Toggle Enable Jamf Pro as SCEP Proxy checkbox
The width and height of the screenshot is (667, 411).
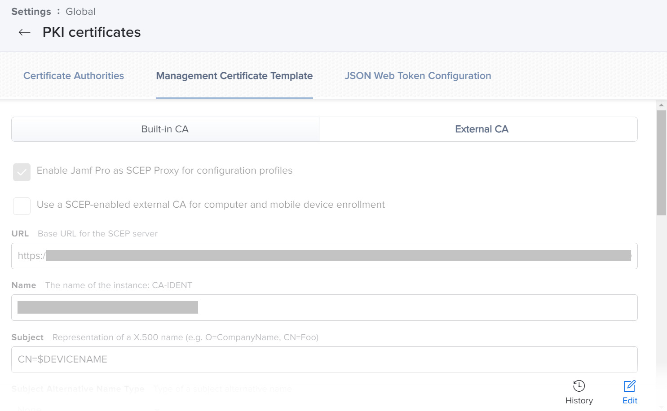pos(22,172)
